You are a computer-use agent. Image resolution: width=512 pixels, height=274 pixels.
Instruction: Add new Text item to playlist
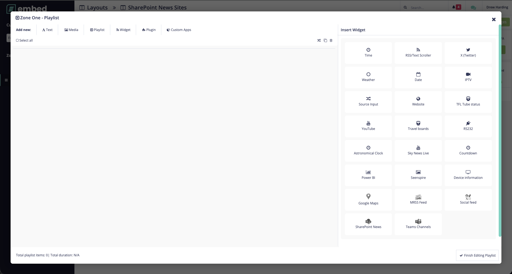(47, 30)
